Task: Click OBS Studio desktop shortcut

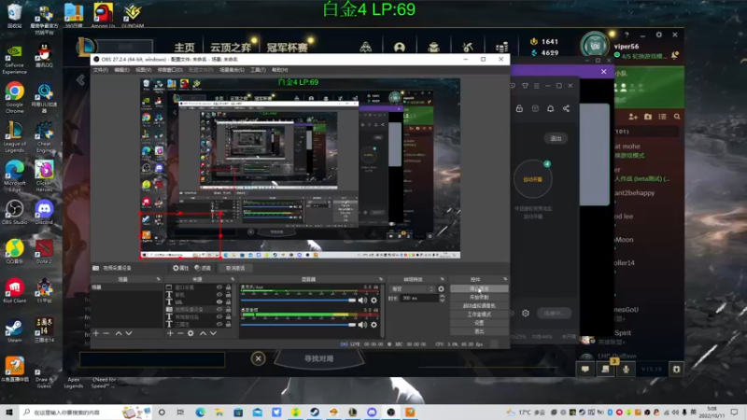Action: click(14, 213)
